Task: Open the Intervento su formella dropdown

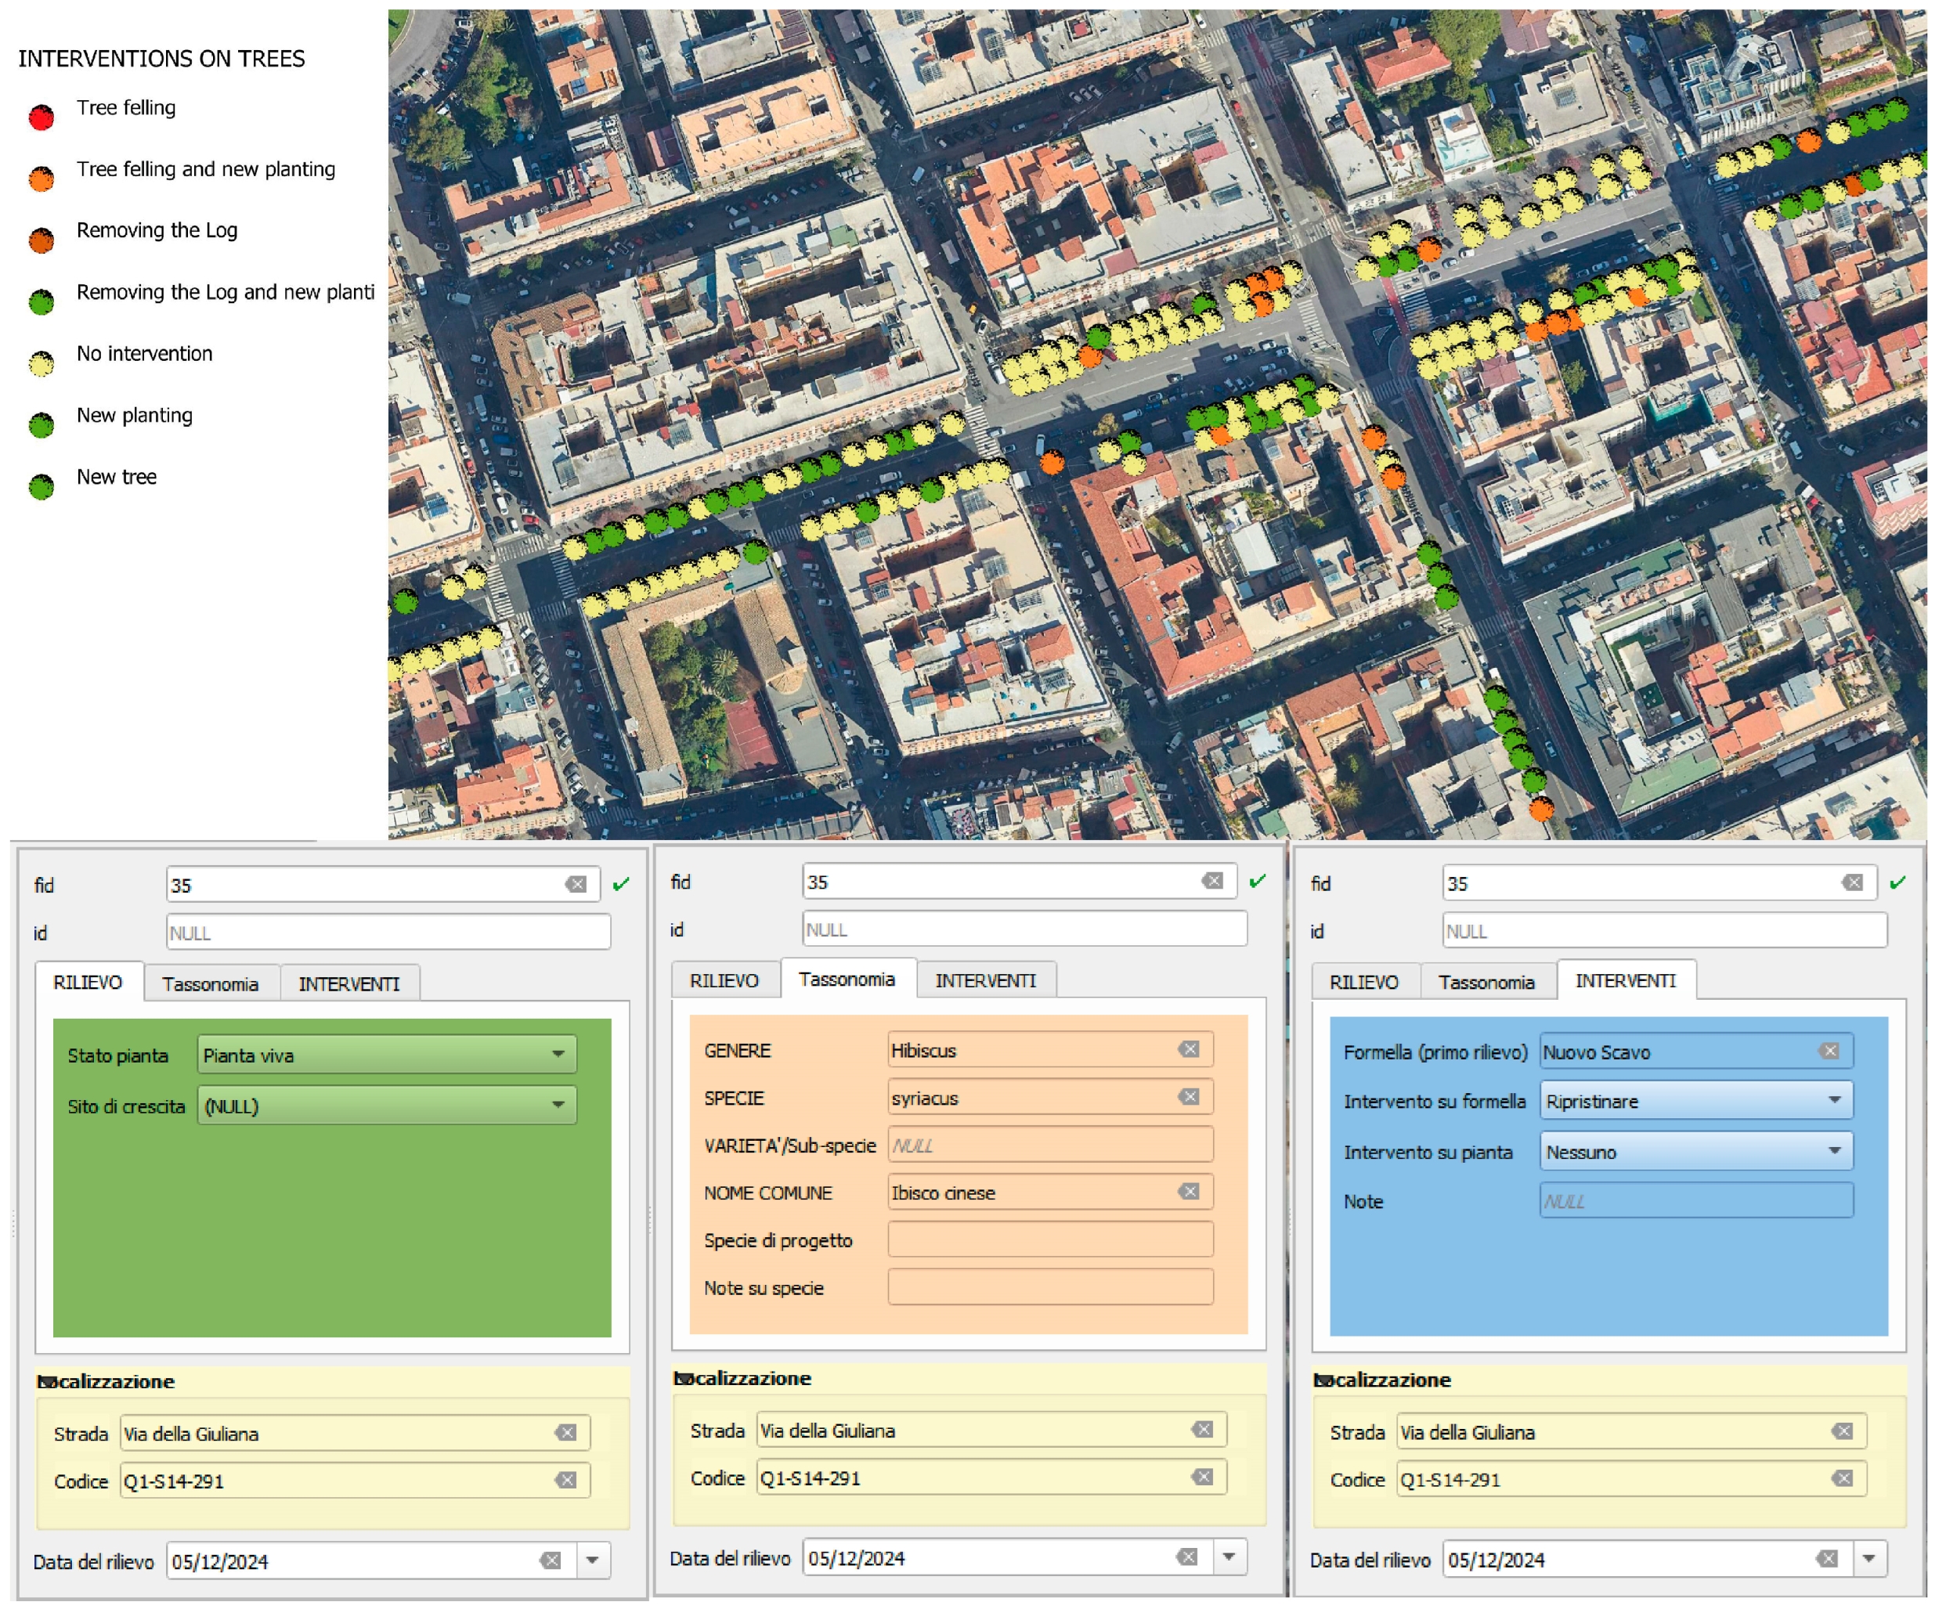Action: coord(1834,1101)
